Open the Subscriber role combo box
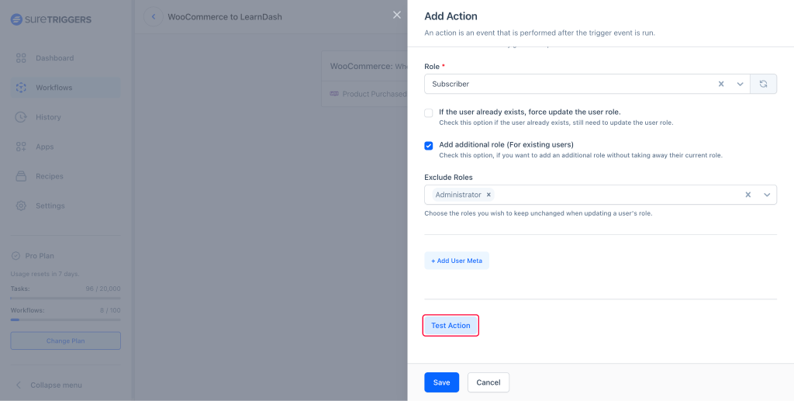 tap(587, 84)
